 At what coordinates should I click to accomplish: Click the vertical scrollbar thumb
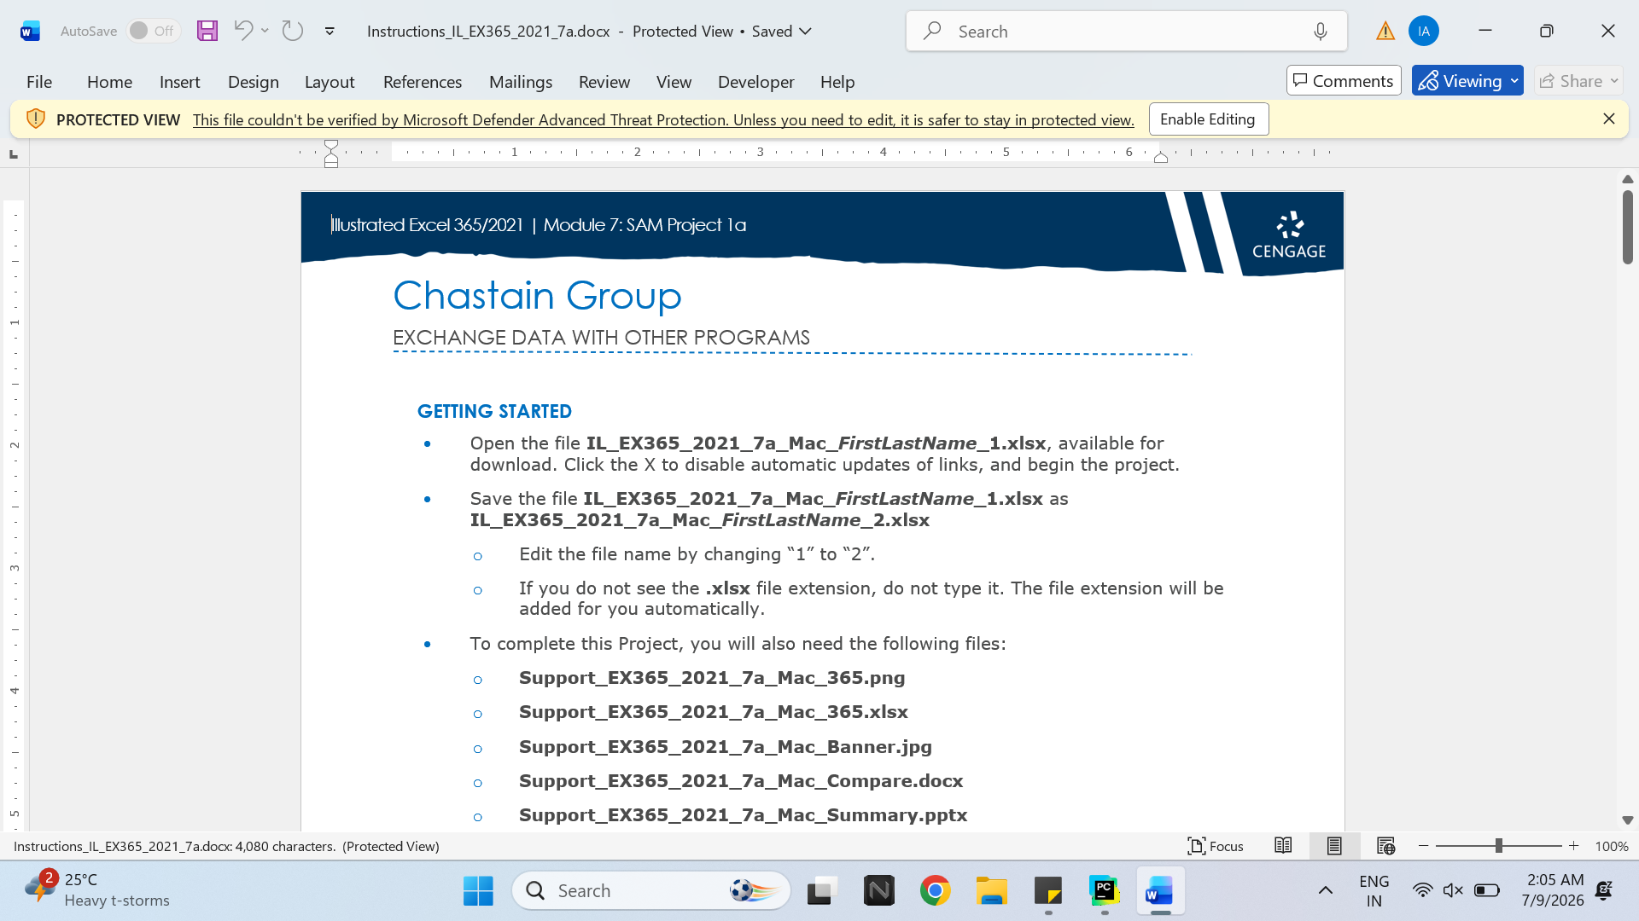pyautogui.click(x=1628, y=227)
